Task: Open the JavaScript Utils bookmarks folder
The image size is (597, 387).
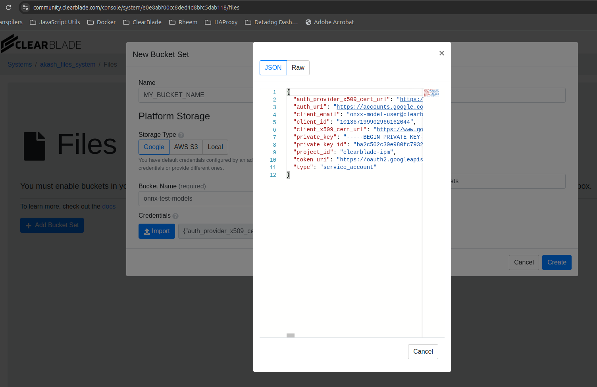Action: coord(55,22)
